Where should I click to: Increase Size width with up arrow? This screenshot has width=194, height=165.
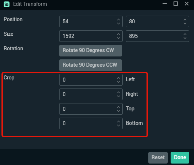118,34
